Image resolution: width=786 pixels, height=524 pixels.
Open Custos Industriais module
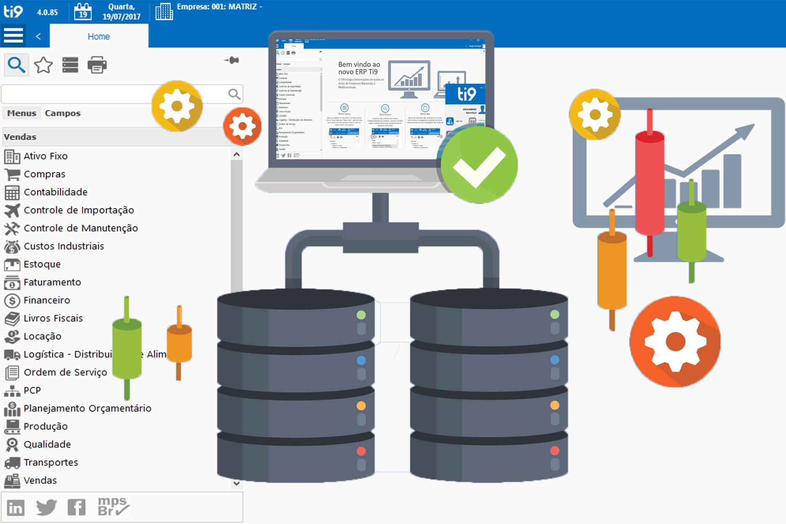tap(64, 246)
